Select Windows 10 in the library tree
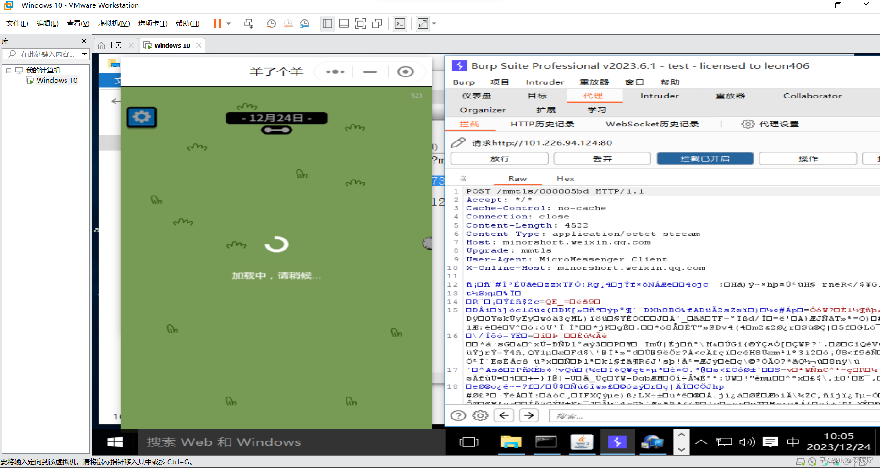Screen dimensions: 880x468 click(x=57, y=81)
